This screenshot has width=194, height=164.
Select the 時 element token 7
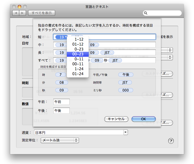(61, 75)
